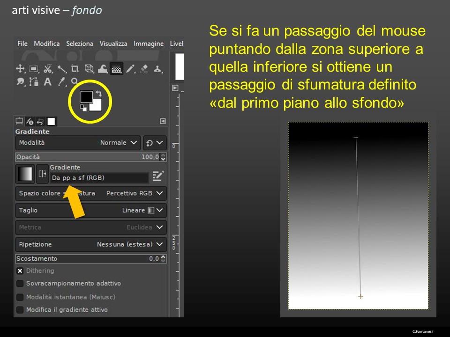Screen dimensions: 450x337
Task: Click the Opacità stepper arrows
Action: pyautogui.click(x=163, y=157)
